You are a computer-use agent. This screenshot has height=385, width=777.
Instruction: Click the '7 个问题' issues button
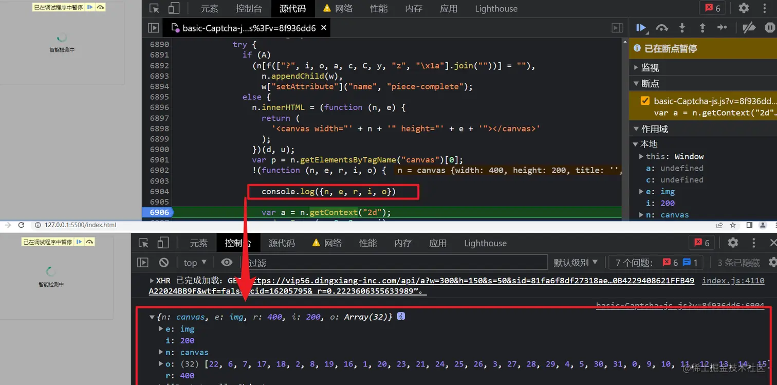coord(656,263)
